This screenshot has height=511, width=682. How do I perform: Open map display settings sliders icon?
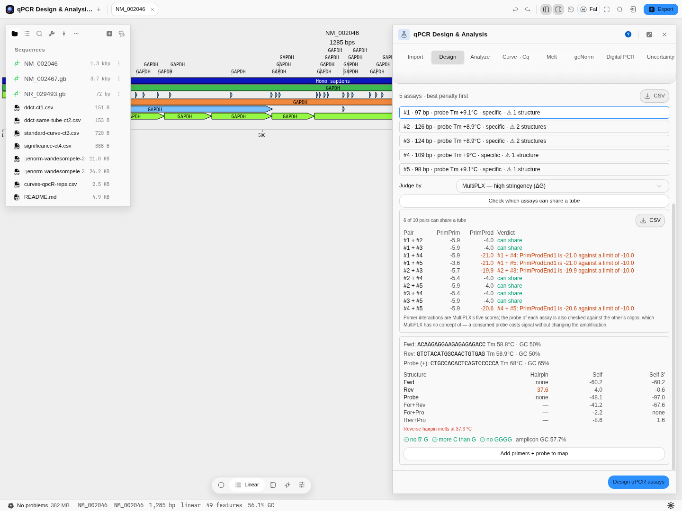[x=302, y=485]
